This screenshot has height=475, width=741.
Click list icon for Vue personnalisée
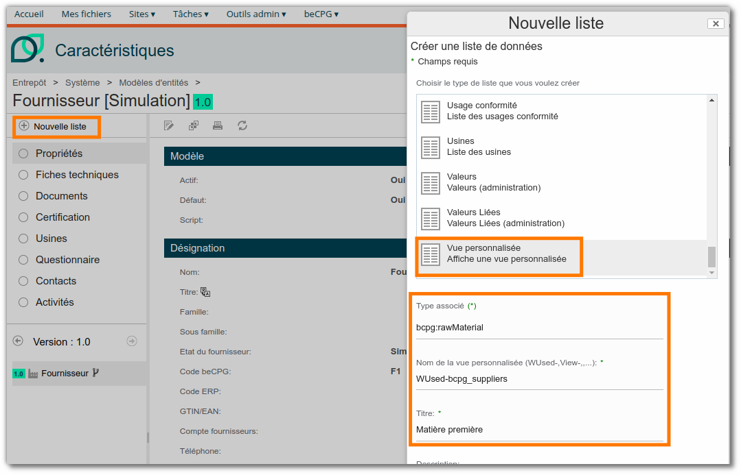tap(431, 254)
